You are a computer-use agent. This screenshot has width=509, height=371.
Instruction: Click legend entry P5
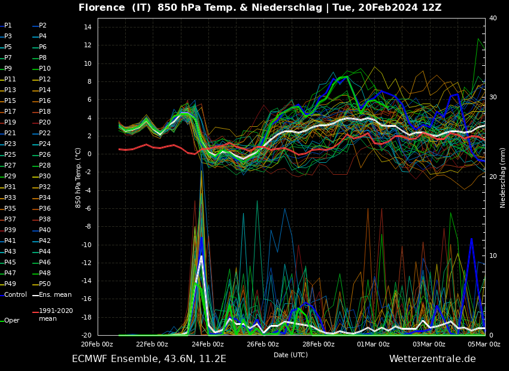tap(6, 47)
